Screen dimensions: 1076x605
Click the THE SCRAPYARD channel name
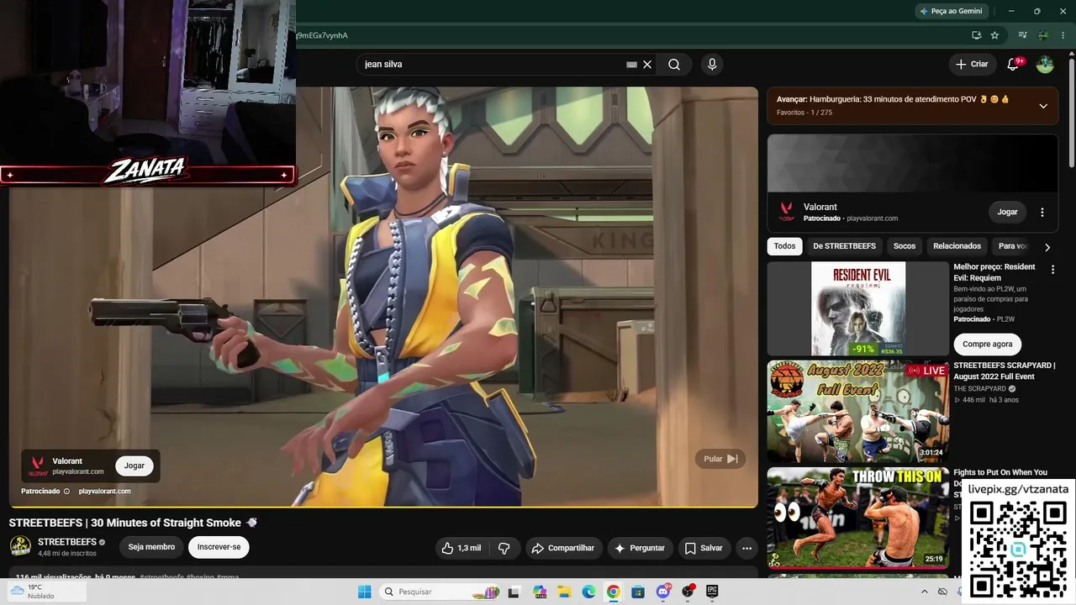tap(979, 389)
